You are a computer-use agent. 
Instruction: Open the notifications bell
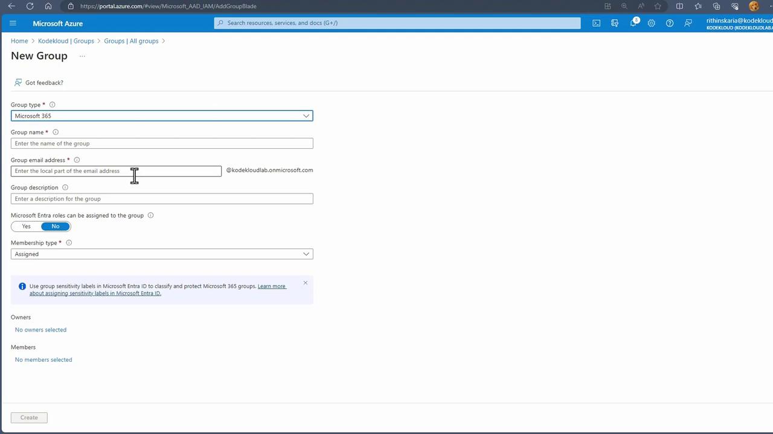click(633, 23)
